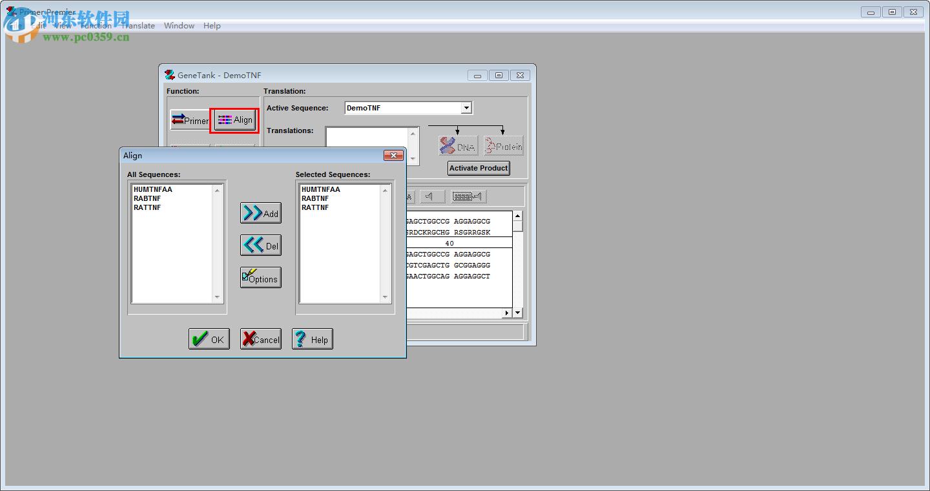This screenshot has height=491, width=930.
Task: Click the Primer function button in GeneTank
Action: [x=190, y=120]
